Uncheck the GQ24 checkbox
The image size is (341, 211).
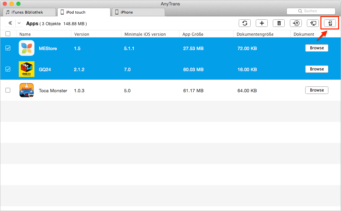[x=8, y=69]
